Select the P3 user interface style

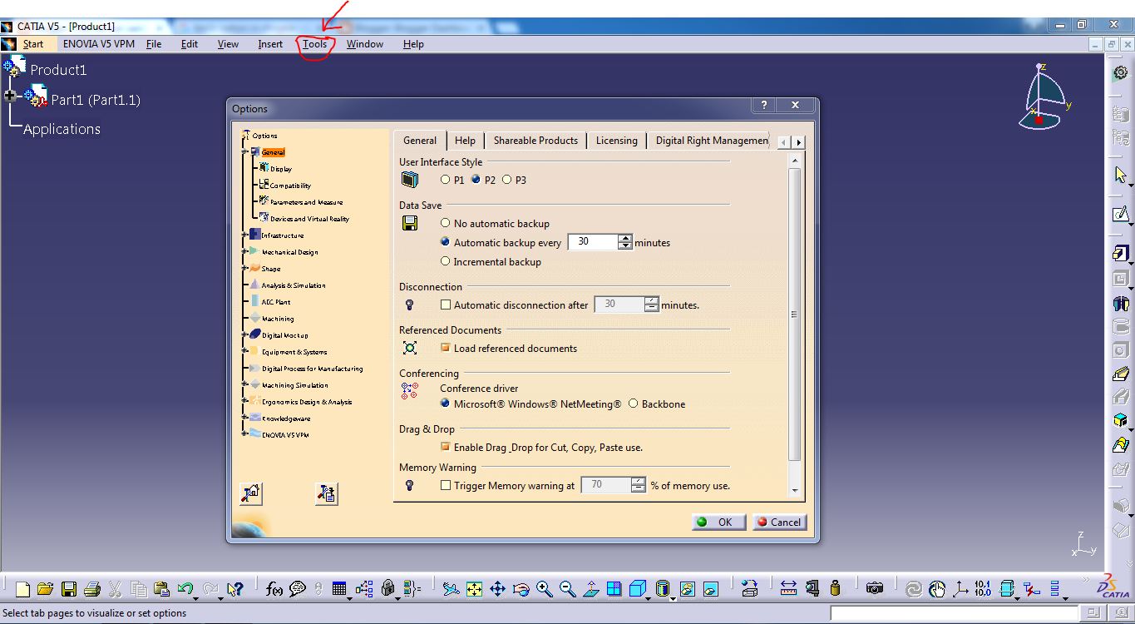coord(507,180)
